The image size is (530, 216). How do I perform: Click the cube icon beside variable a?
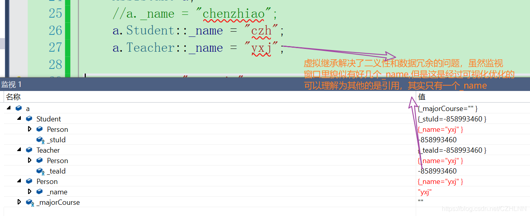click(18, 108)
